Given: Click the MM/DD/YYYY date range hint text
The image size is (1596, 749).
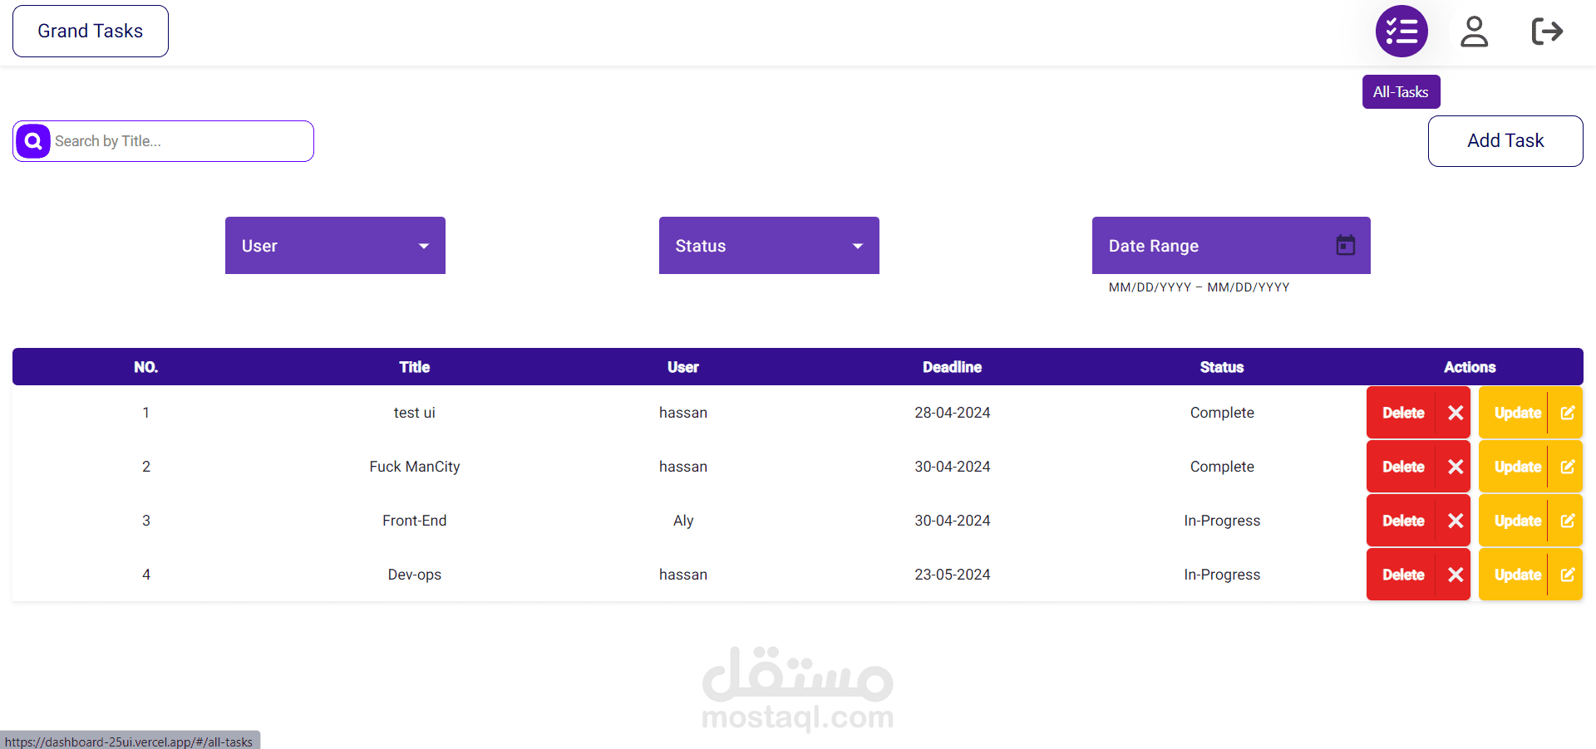Looking at the screenshot, I should click(x=1199, y=287).
